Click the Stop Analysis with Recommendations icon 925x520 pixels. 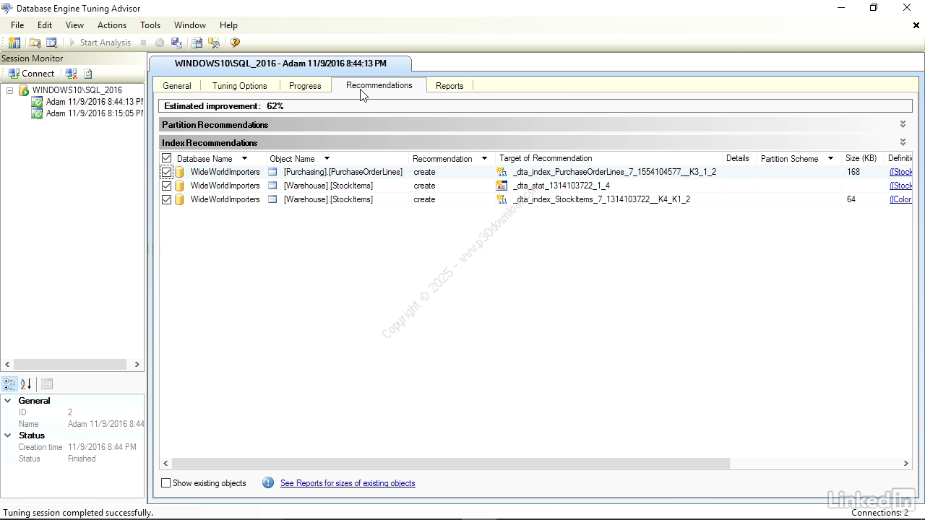coord(160,43)
